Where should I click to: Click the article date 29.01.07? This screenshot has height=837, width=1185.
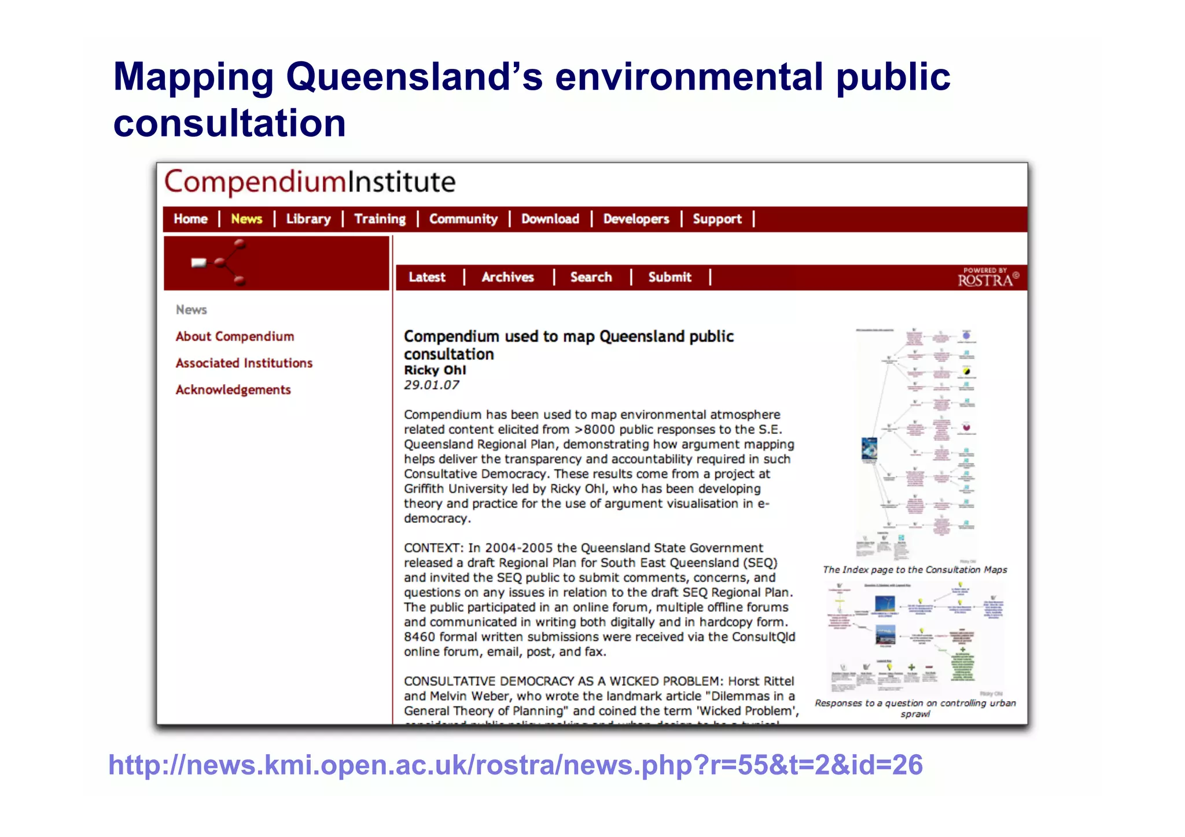coord(432,385)
